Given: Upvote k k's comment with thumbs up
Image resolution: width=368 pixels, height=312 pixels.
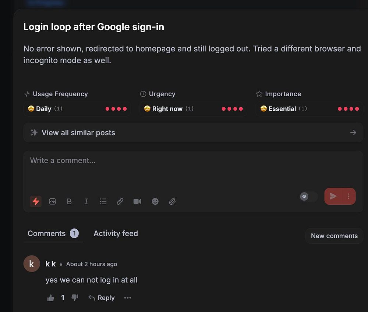Looking at the screenshot, I should click(x=51, y=298).
